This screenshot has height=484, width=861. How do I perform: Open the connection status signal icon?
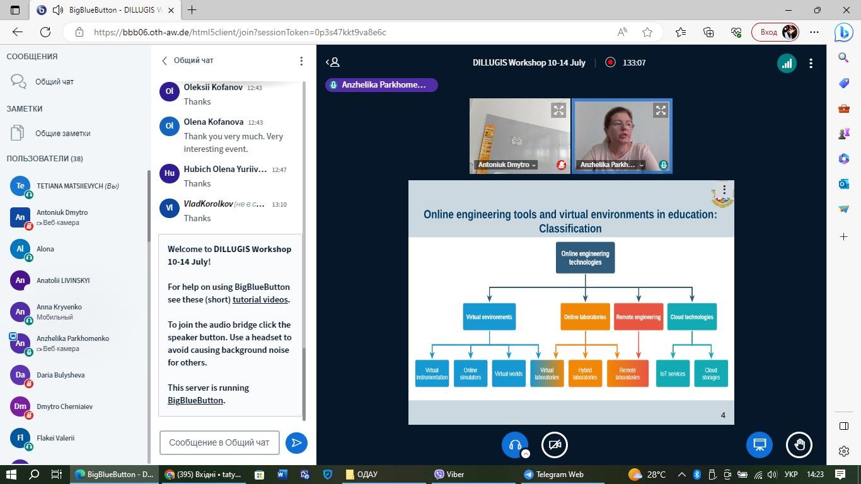pyautogui.click(x=786, y=63)
